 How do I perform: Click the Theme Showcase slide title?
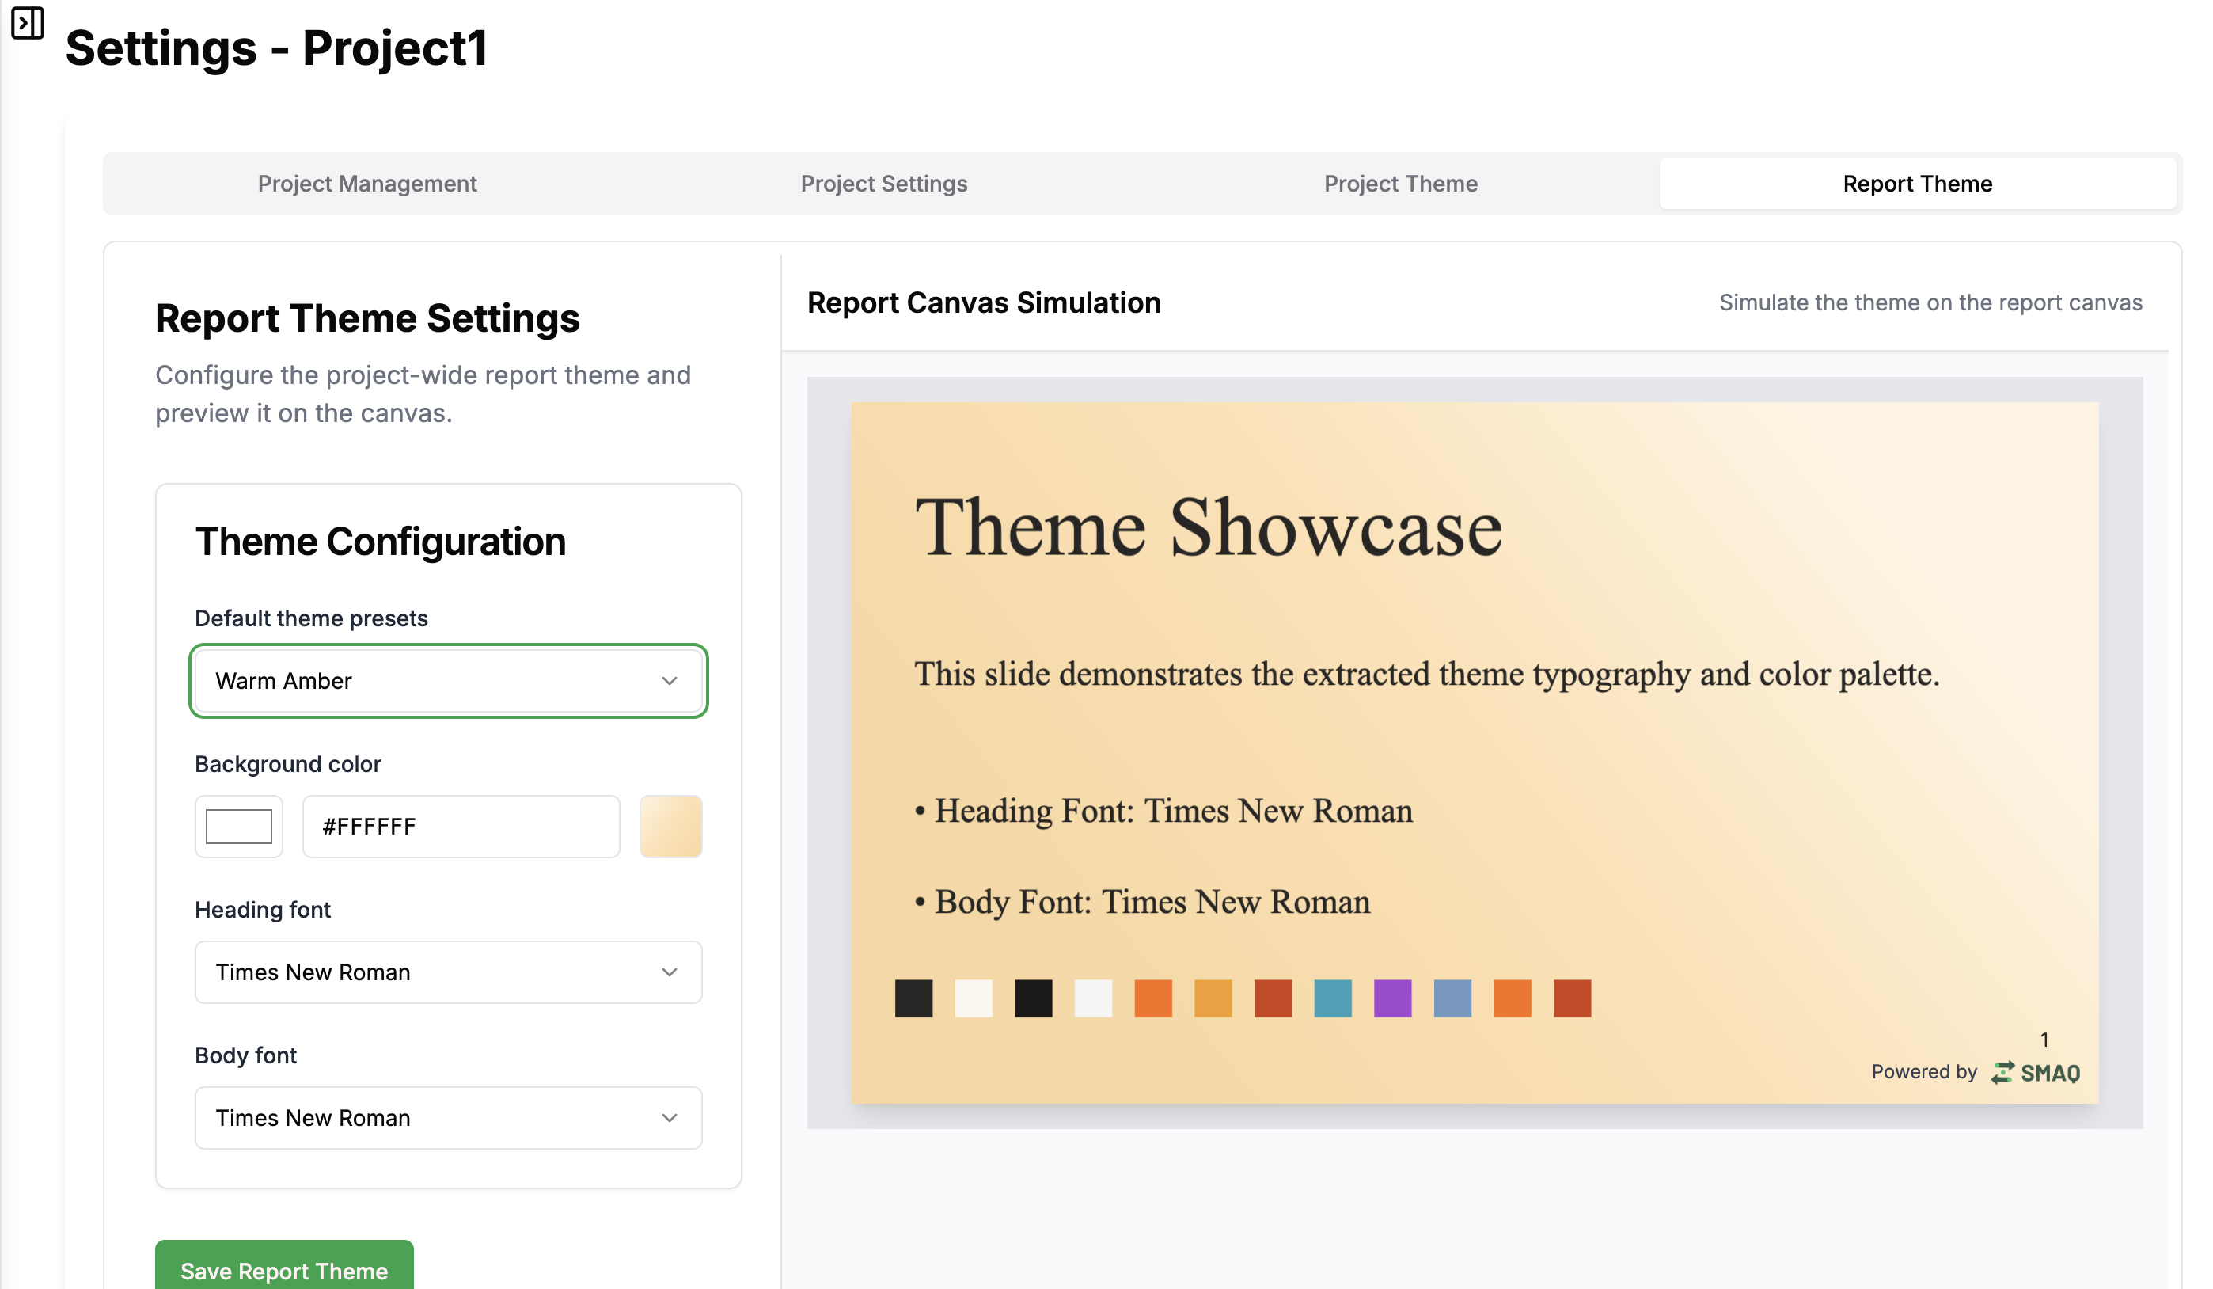click(1209, 527)
